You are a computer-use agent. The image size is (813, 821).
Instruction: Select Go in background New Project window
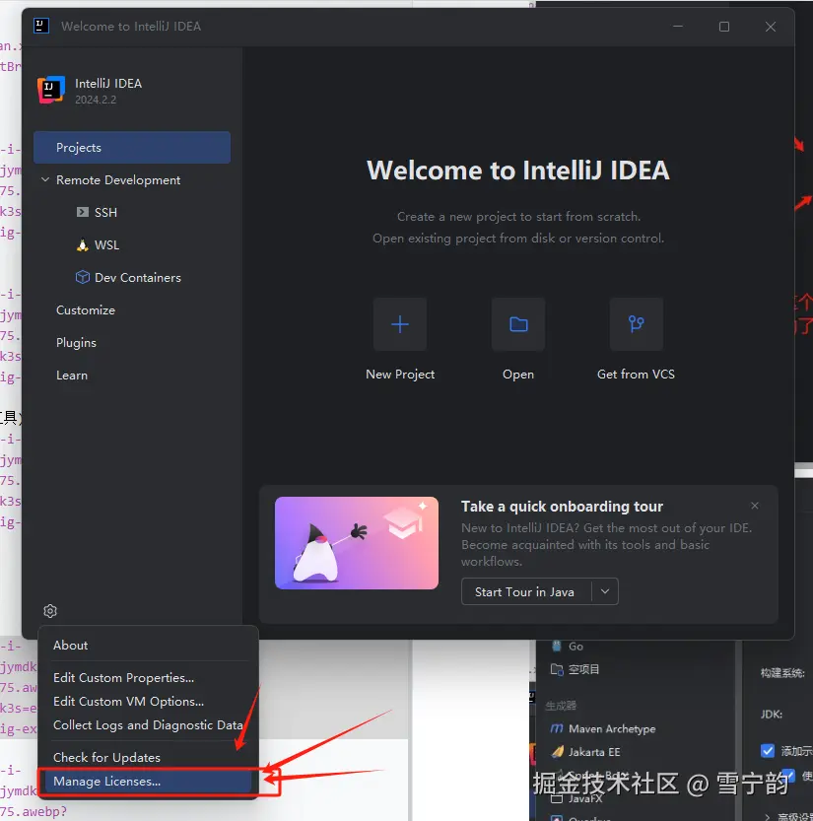tap(576, 647)
